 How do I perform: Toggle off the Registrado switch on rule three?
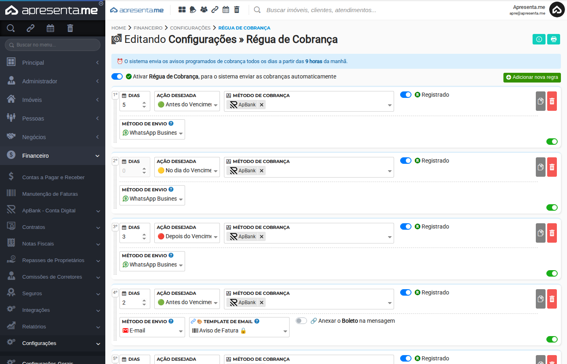[x=405, y=226]
